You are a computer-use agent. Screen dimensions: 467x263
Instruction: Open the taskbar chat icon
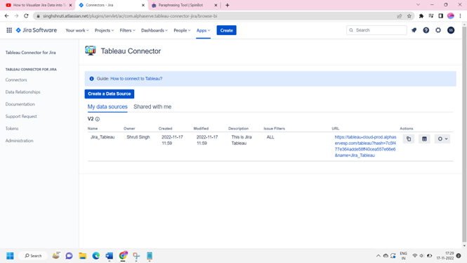69,256
